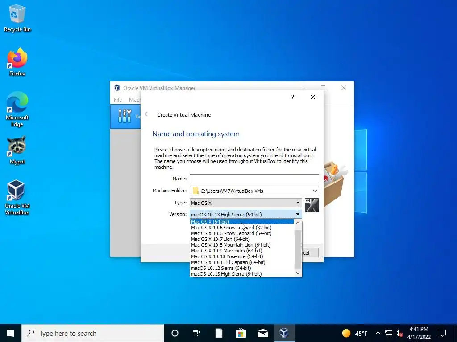Click the version list scrollbar thumb
This screenshot has height=342, width=457.
[x=298, y=249]
